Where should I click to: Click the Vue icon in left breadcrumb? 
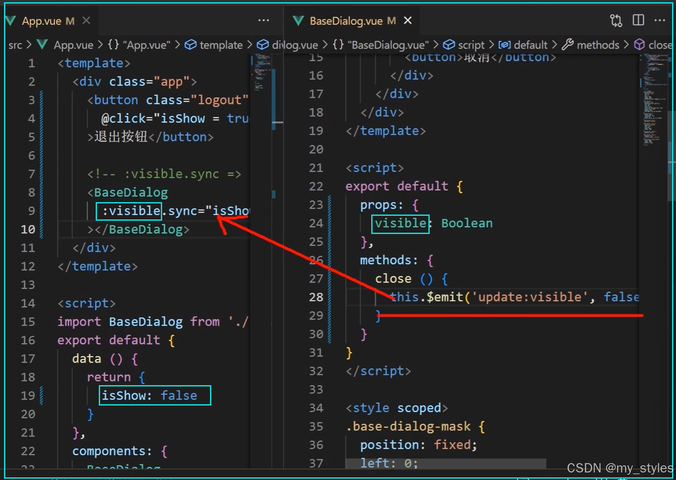click(43, 45)
